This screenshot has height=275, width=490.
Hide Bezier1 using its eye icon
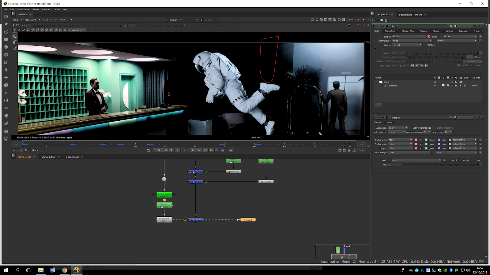click(435, 86)
